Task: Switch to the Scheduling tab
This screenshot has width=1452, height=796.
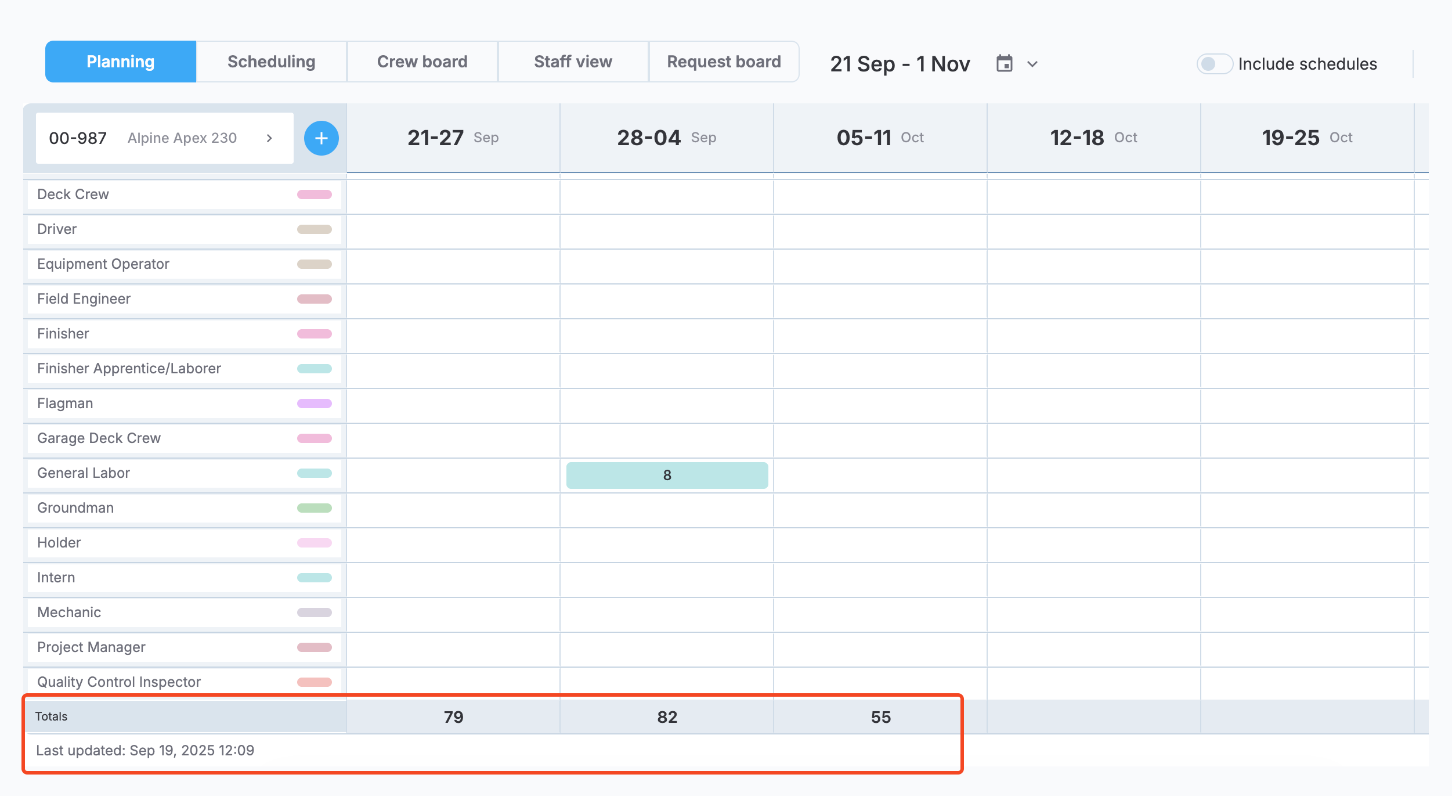Action: pos(271,62)
